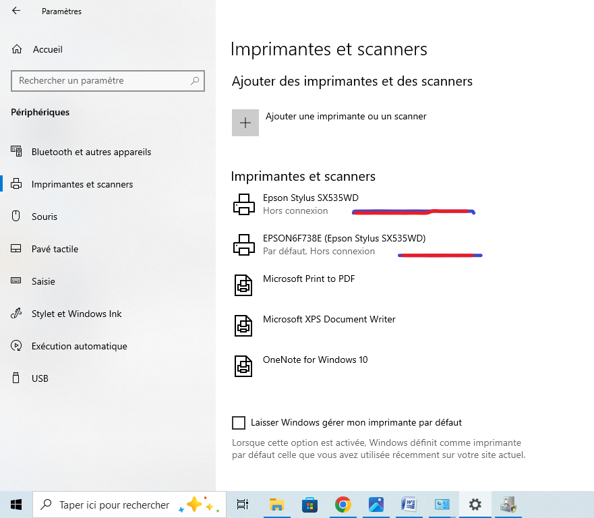The height and width of the screenshot is (518, 594).
Task: Click the Exécution automatique autoplay icon
Action: [x=16, y=345]
